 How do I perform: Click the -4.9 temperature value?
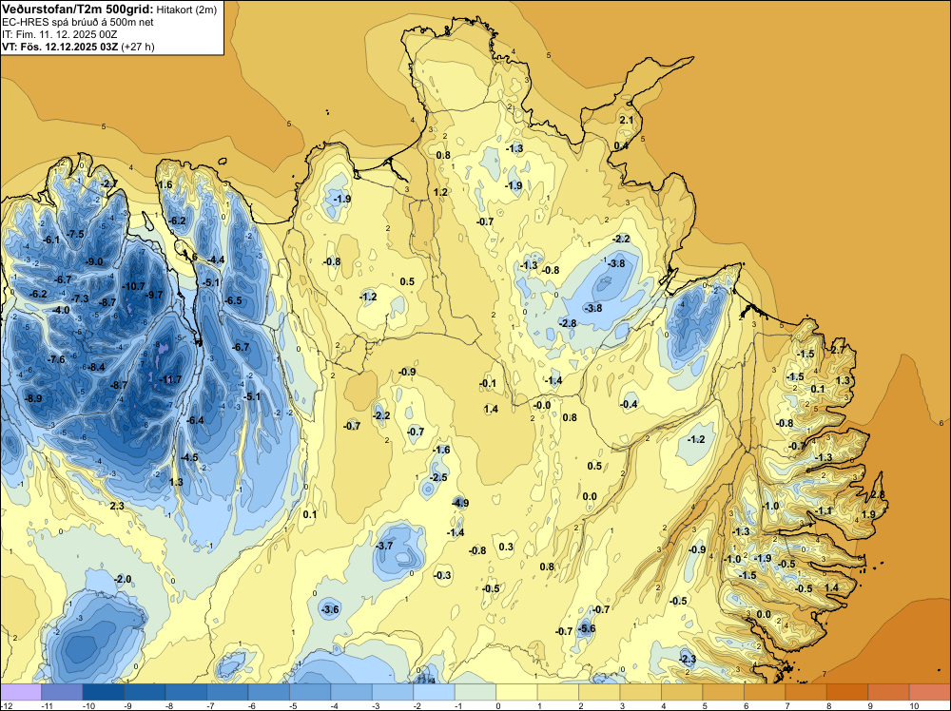tap(460, 503)
